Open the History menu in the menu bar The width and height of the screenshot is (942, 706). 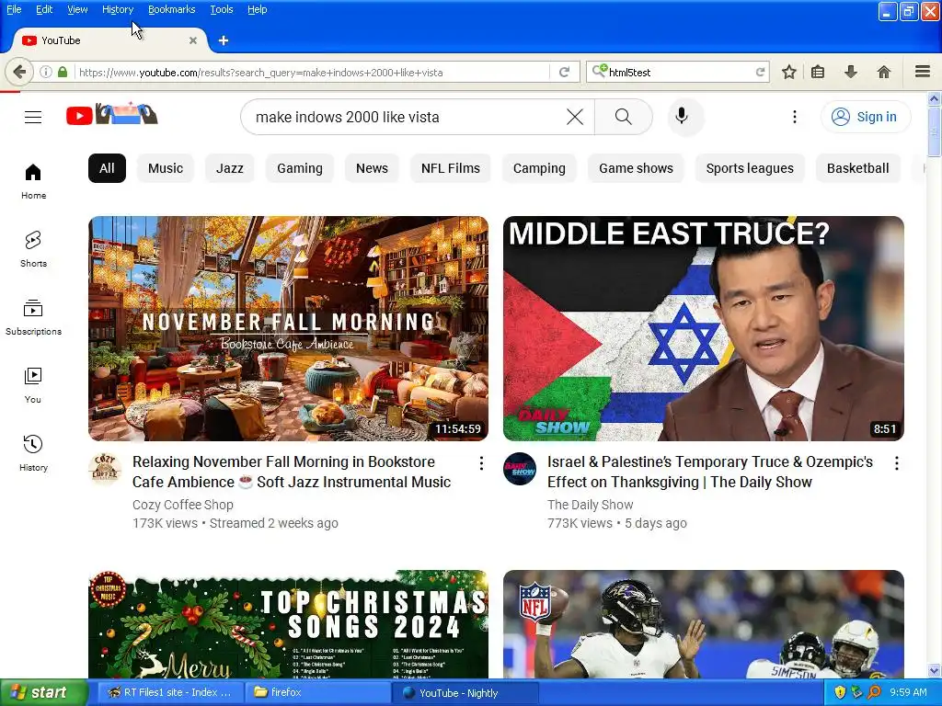118,9
